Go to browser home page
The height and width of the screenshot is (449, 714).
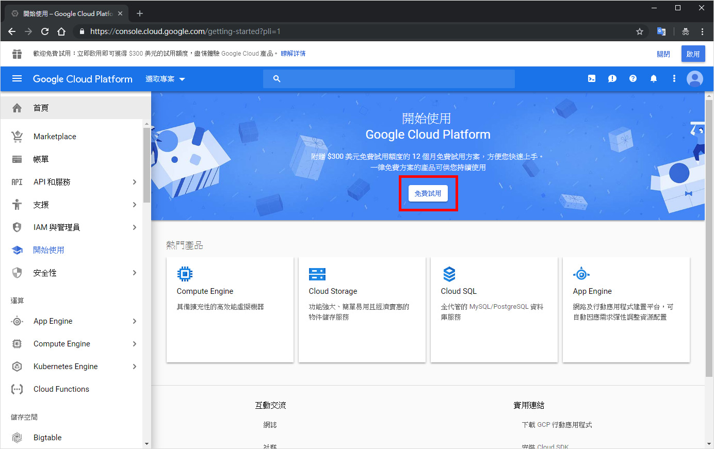coord(61,31)
